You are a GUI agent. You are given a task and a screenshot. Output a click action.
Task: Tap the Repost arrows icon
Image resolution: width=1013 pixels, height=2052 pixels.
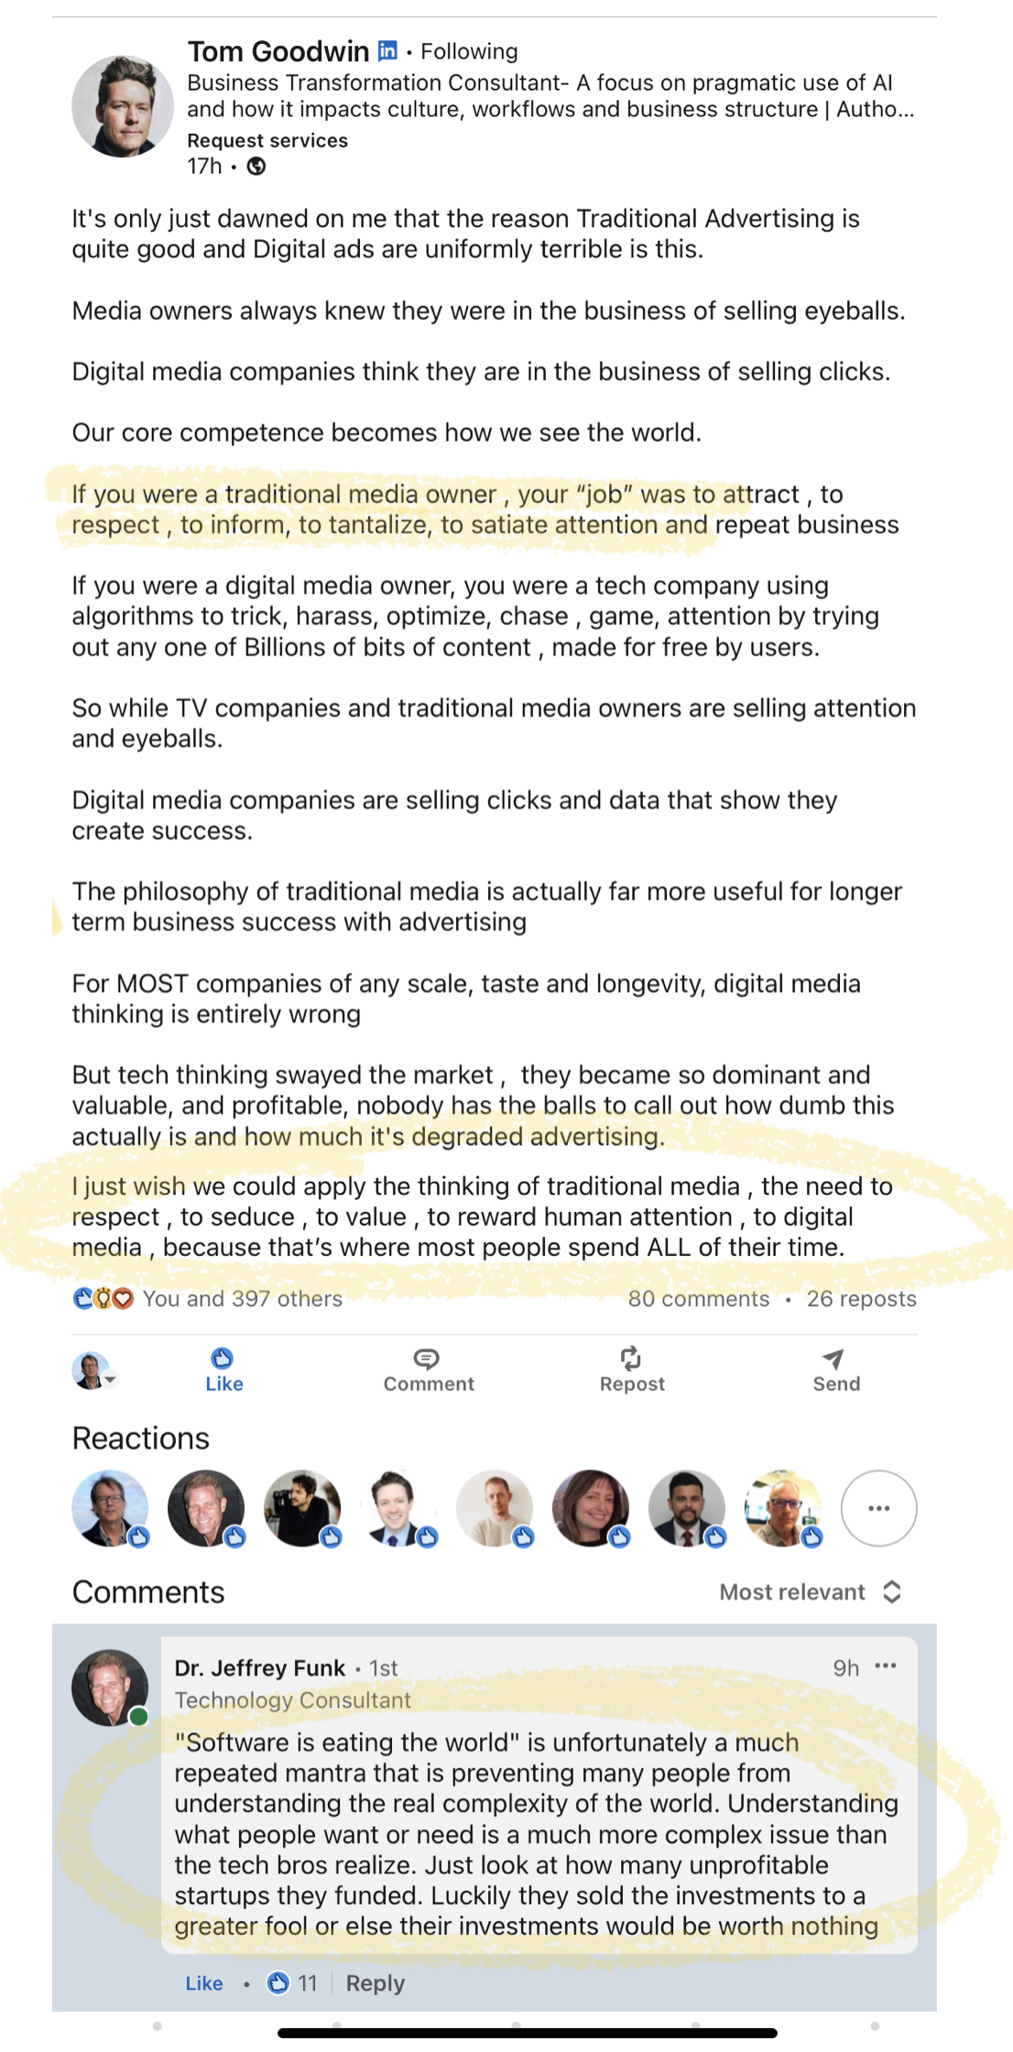tap(631, 1359)
